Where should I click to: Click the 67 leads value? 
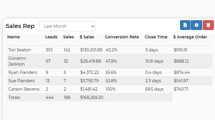tap(48, 61)
